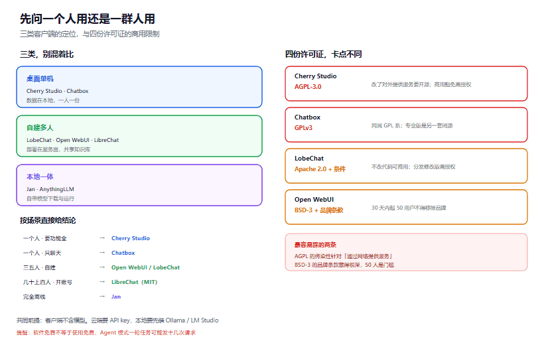
Task: Click the warning line starting "BSD-3 的品牌条款"
Action: [344, 265]
